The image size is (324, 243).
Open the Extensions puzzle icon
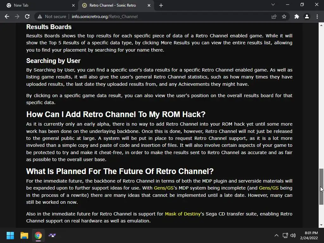(296, 16)
